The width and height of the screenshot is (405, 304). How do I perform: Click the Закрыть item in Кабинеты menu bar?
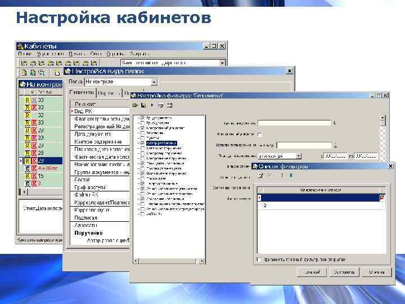point(139,54)
